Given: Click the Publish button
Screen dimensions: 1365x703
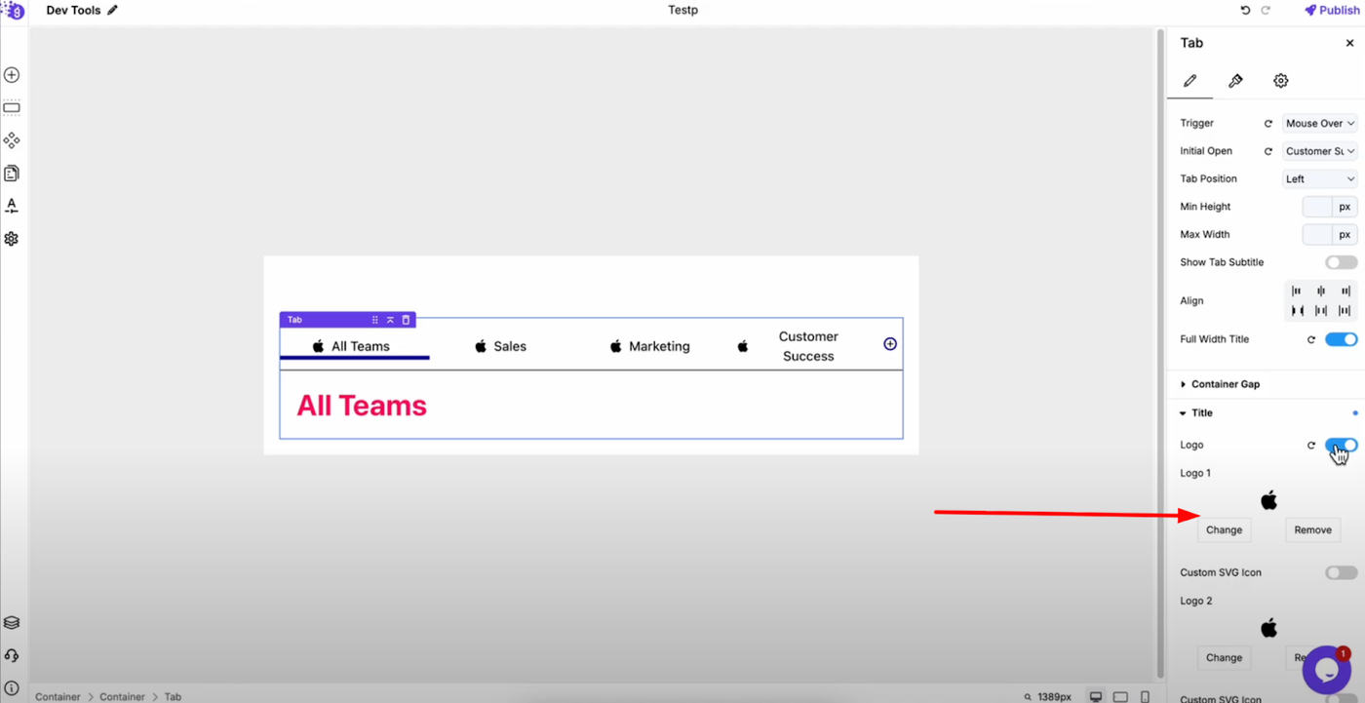Looking at the screenshot, I should click(x=1332, y=11).
